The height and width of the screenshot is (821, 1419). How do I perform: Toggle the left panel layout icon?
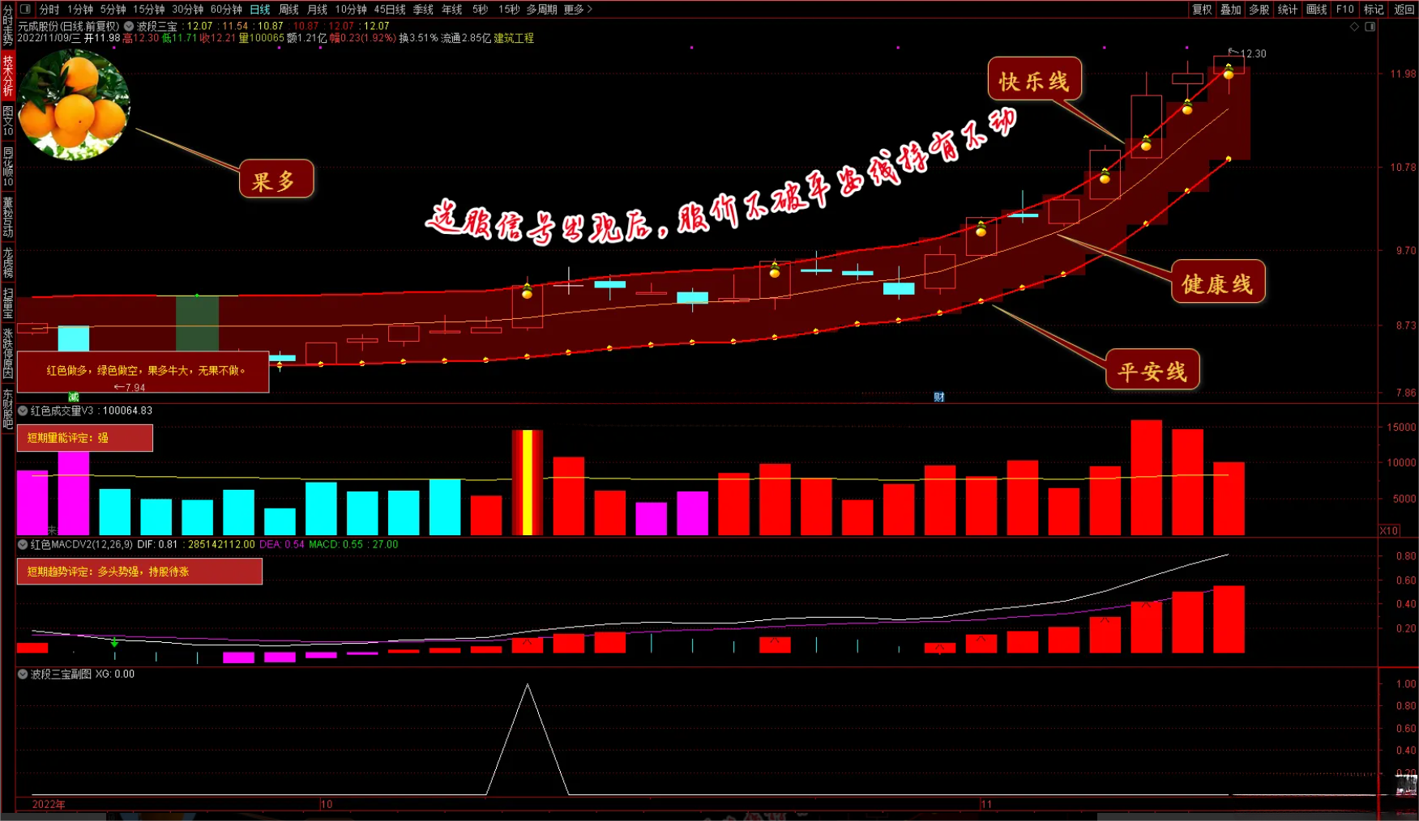(25, 9)
